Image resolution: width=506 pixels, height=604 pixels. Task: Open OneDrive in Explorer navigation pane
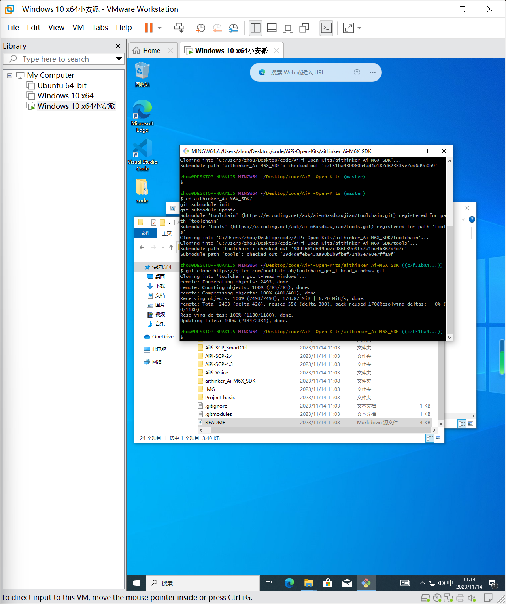tap(159, 337)
